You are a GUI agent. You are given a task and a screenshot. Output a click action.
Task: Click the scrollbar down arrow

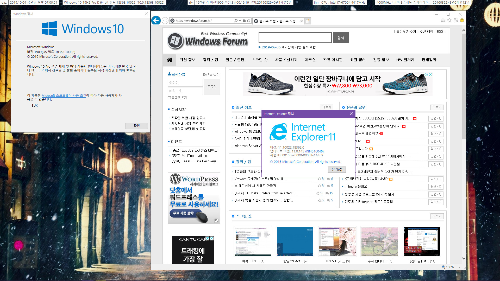464,258
